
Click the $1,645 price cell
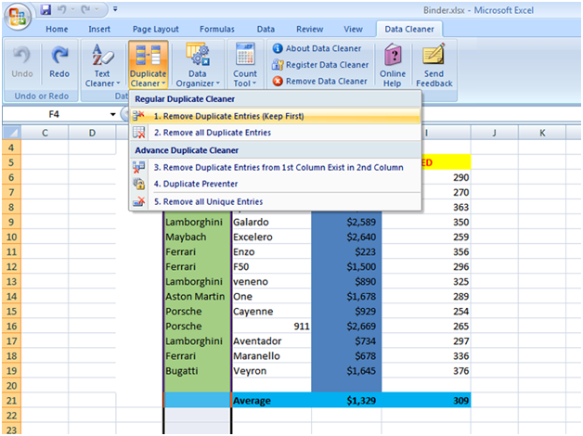tap(346, 371)
